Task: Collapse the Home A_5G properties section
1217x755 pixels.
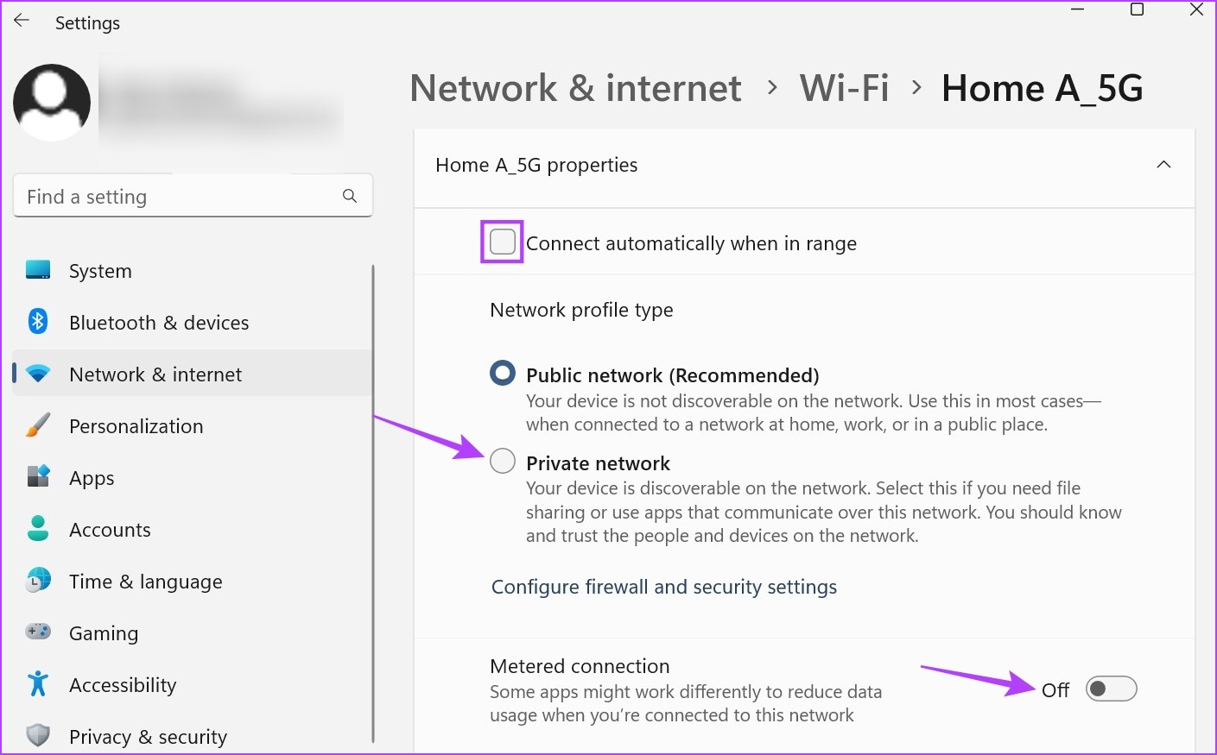Action: coord(1163,165)
